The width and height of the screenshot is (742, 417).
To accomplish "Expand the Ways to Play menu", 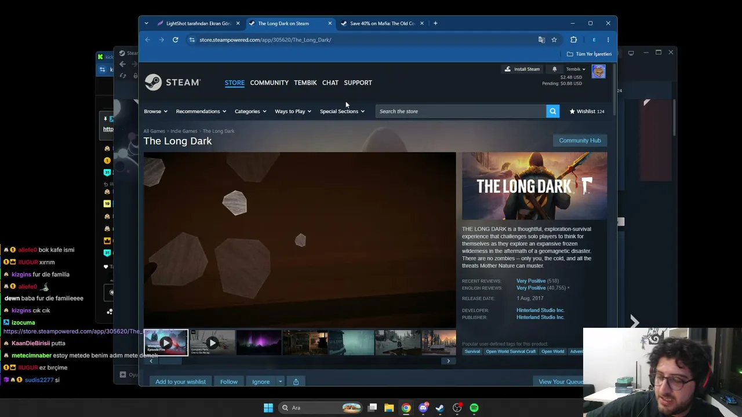I will [293, 111].
